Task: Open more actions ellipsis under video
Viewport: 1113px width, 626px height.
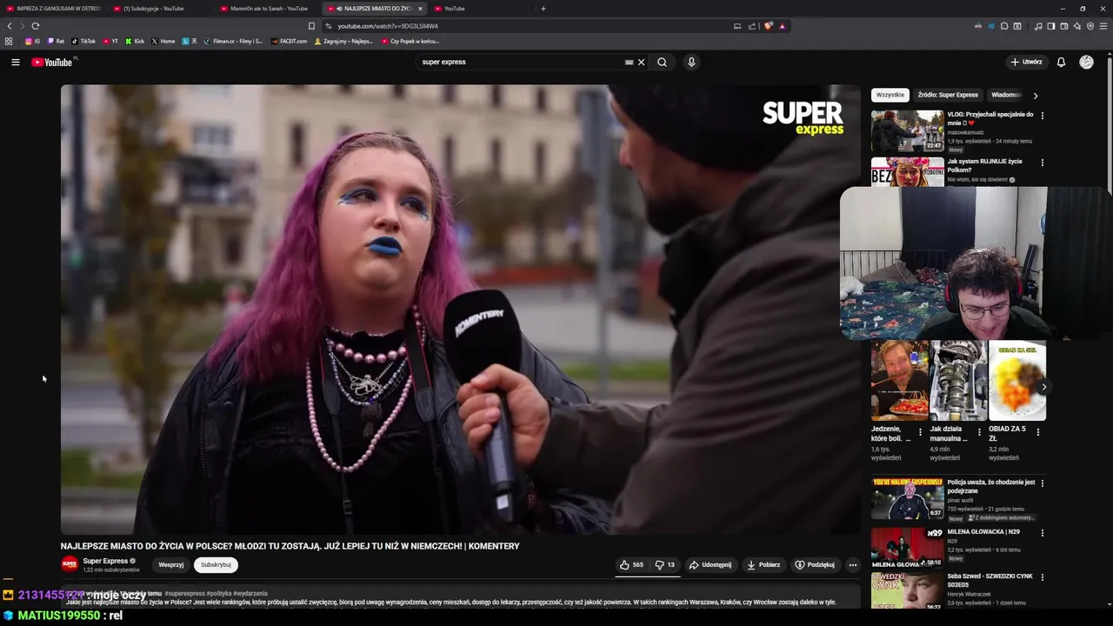Action: click(852, 564)
